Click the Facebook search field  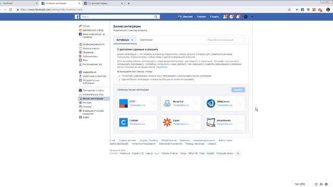coord(117,17)
